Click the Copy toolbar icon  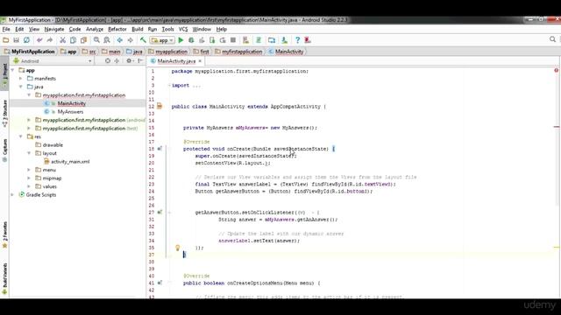point(73,40)
